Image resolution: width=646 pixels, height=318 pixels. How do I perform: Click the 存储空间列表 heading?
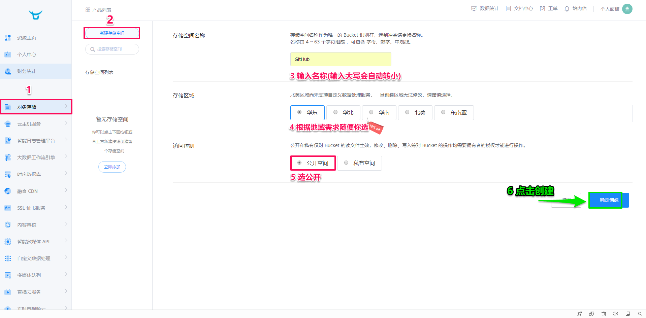pos(99,72)
